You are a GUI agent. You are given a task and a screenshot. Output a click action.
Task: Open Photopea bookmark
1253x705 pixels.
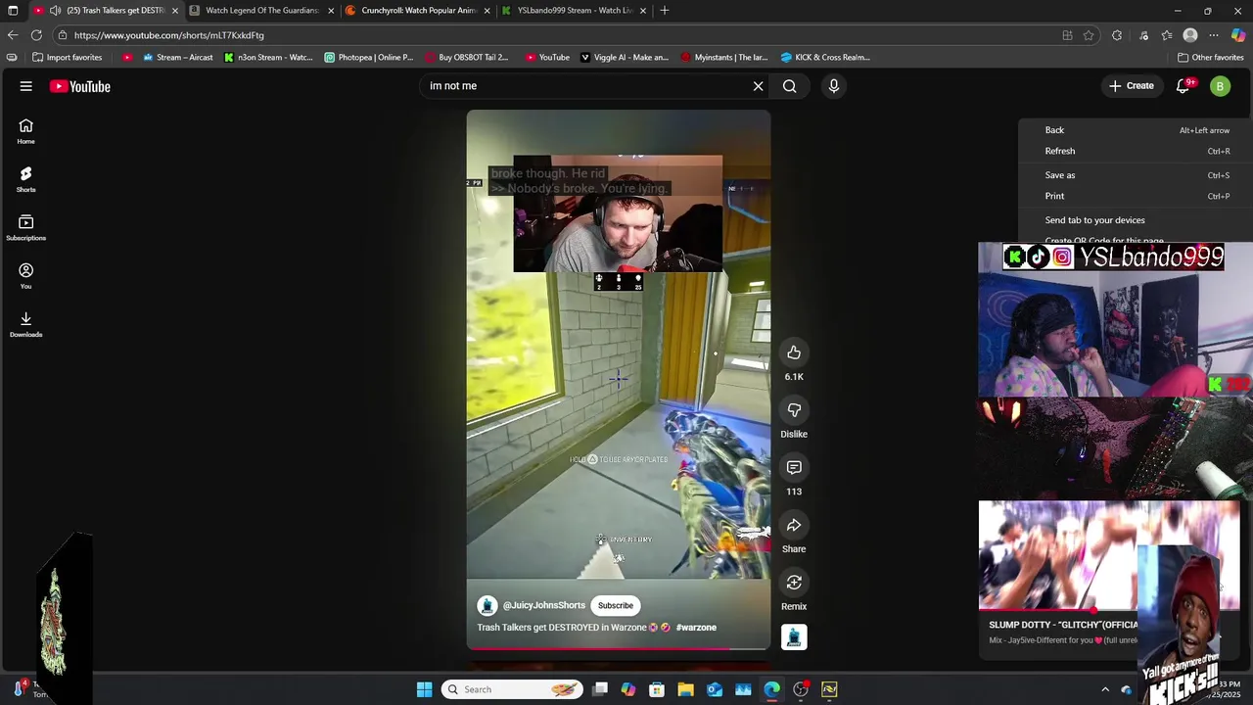click(369, 58)
